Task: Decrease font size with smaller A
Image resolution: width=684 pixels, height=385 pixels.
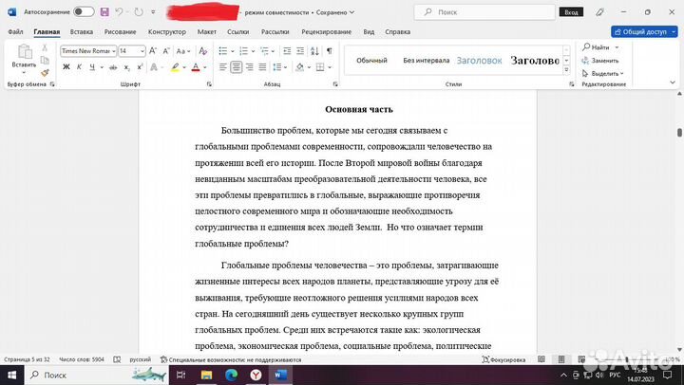Action: (165, 51)
